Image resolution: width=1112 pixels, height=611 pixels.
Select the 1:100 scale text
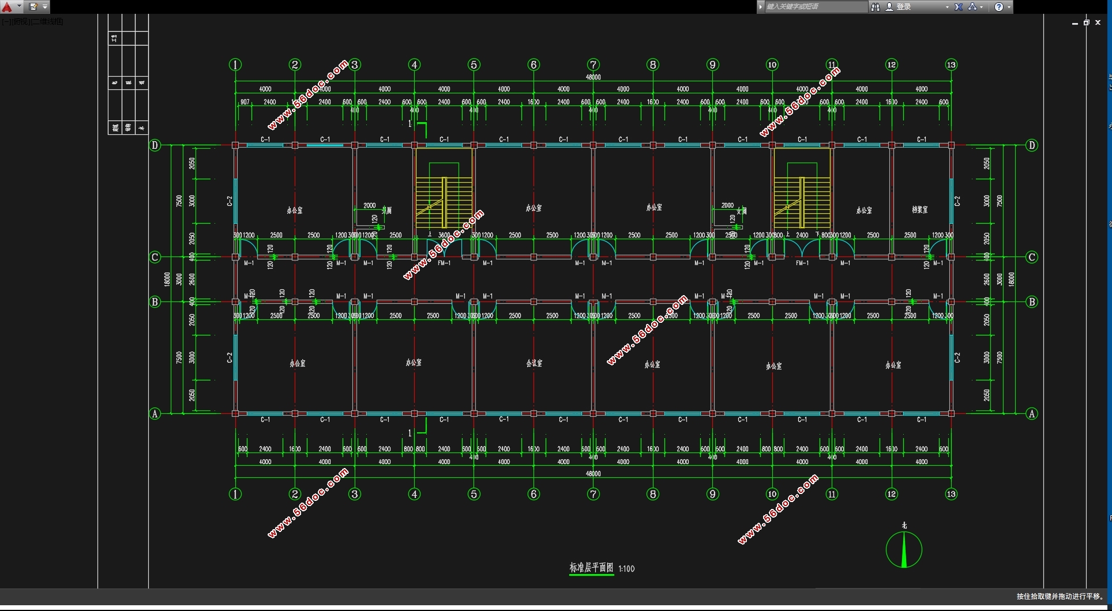(x=626, y=569)
